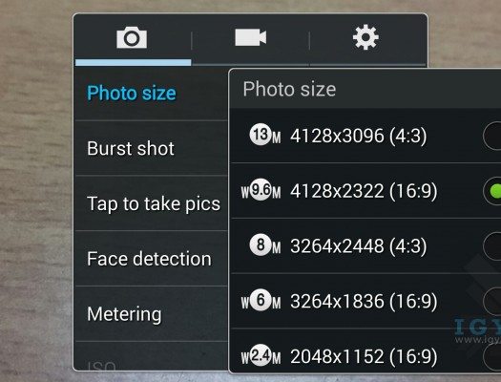Click the W2.4M widescreen badge icon
501x382 pixels.
tap(261, 355)
